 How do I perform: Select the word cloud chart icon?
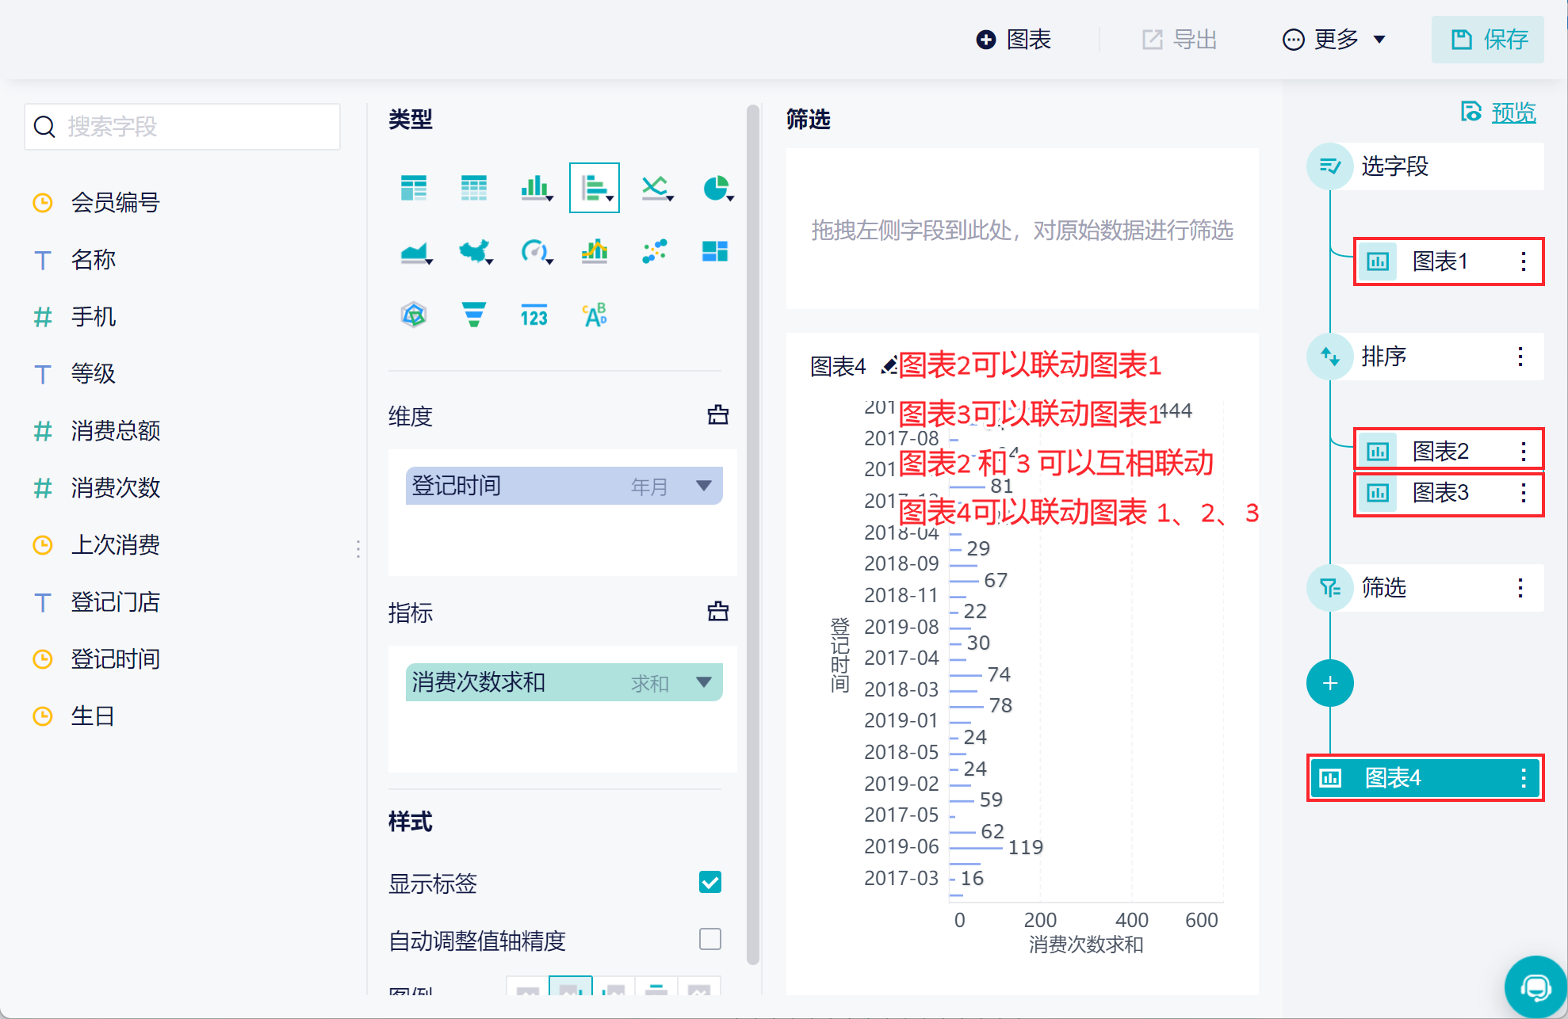pos(595,315)
